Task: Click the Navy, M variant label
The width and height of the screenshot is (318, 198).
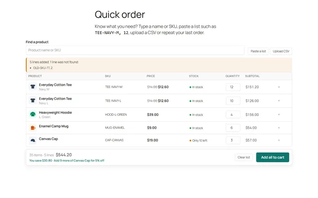Action: 44,89
